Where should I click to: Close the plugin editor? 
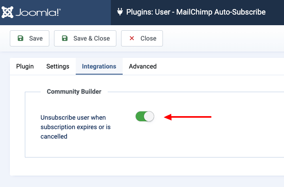click(142, 38)
